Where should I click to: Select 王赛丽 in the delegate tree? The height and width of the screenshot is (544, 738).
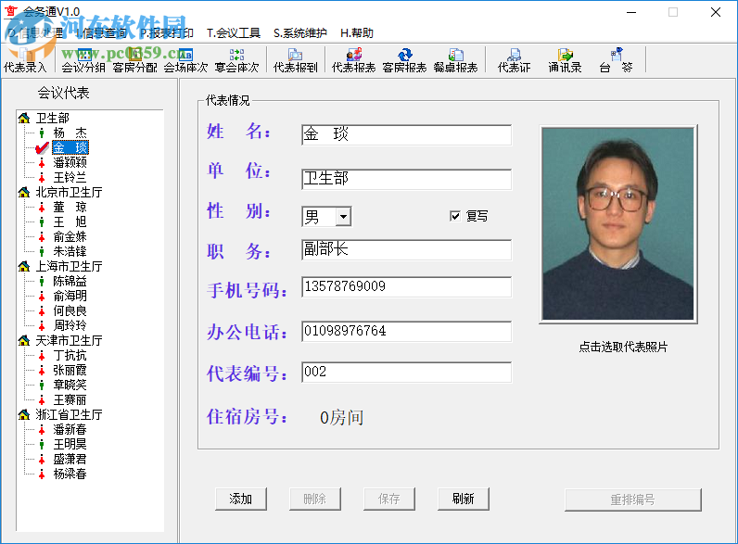coord(70,399)
